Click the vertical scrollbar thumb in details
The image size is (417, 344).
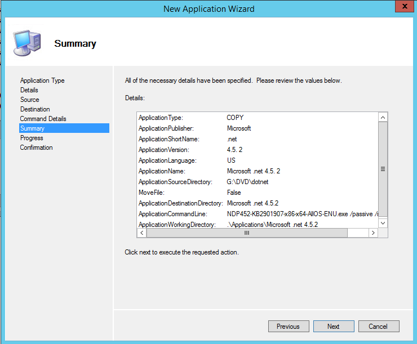tap(383, 168)
